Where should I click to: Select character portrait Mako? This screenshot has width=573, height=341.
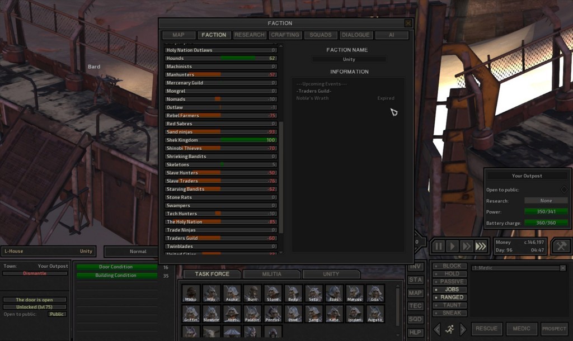click(191, 293)
